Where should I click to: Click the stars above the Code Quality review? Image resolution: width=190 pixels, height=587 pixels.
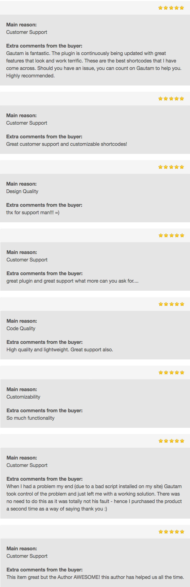tap(171, 304)
